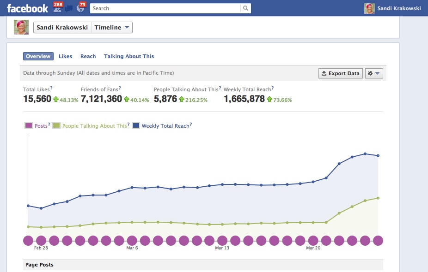Click the Total Likes help question mark
Image resolution: width=428 pixels, height=272 pixels.
[51, 88]
